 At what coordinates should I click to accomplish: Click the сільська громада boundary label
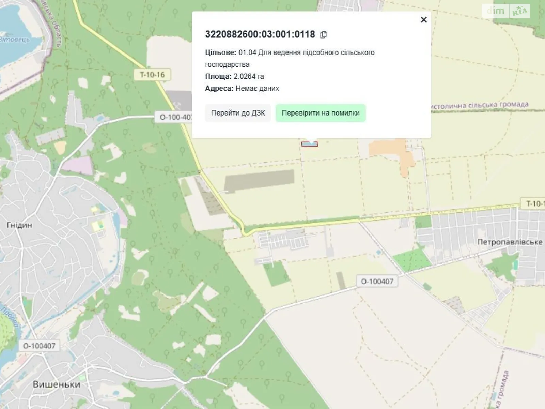[480, 105]
